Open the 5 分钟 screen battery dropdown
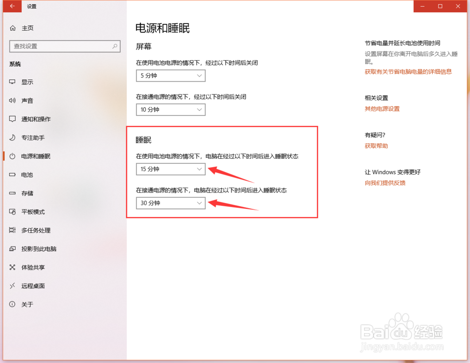The height and width of the screenshot is (363, 470). click(171, 76)
